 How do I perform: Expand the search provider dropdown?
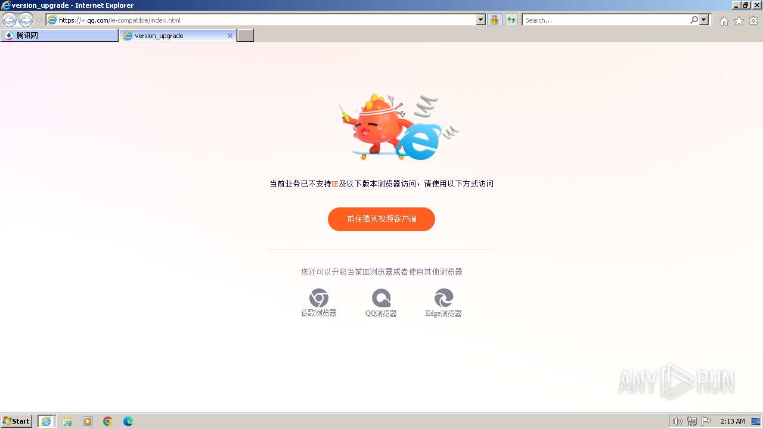click(x=704, y=20)
